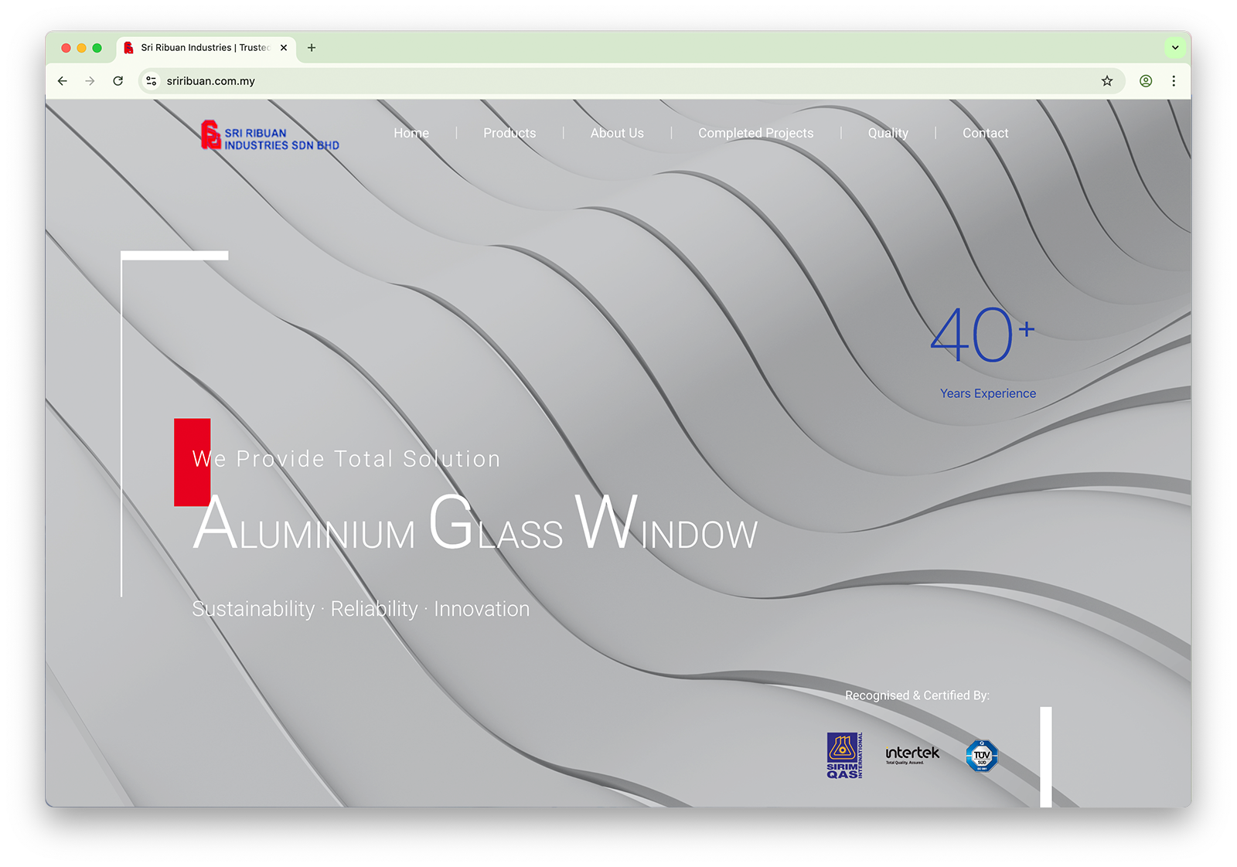Open the Quality page link
Screen dimensions: 1237x867
point(888,133)
